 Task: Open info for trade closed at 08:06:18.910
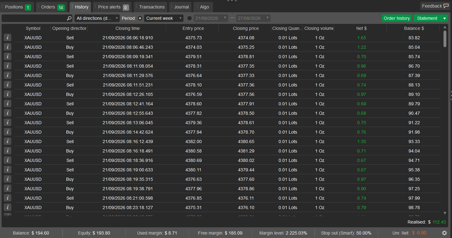pos(8,37)
